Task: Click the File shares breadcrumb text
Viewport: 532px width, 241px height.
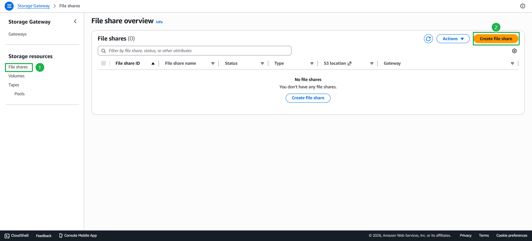Action: tap(69, 6)
